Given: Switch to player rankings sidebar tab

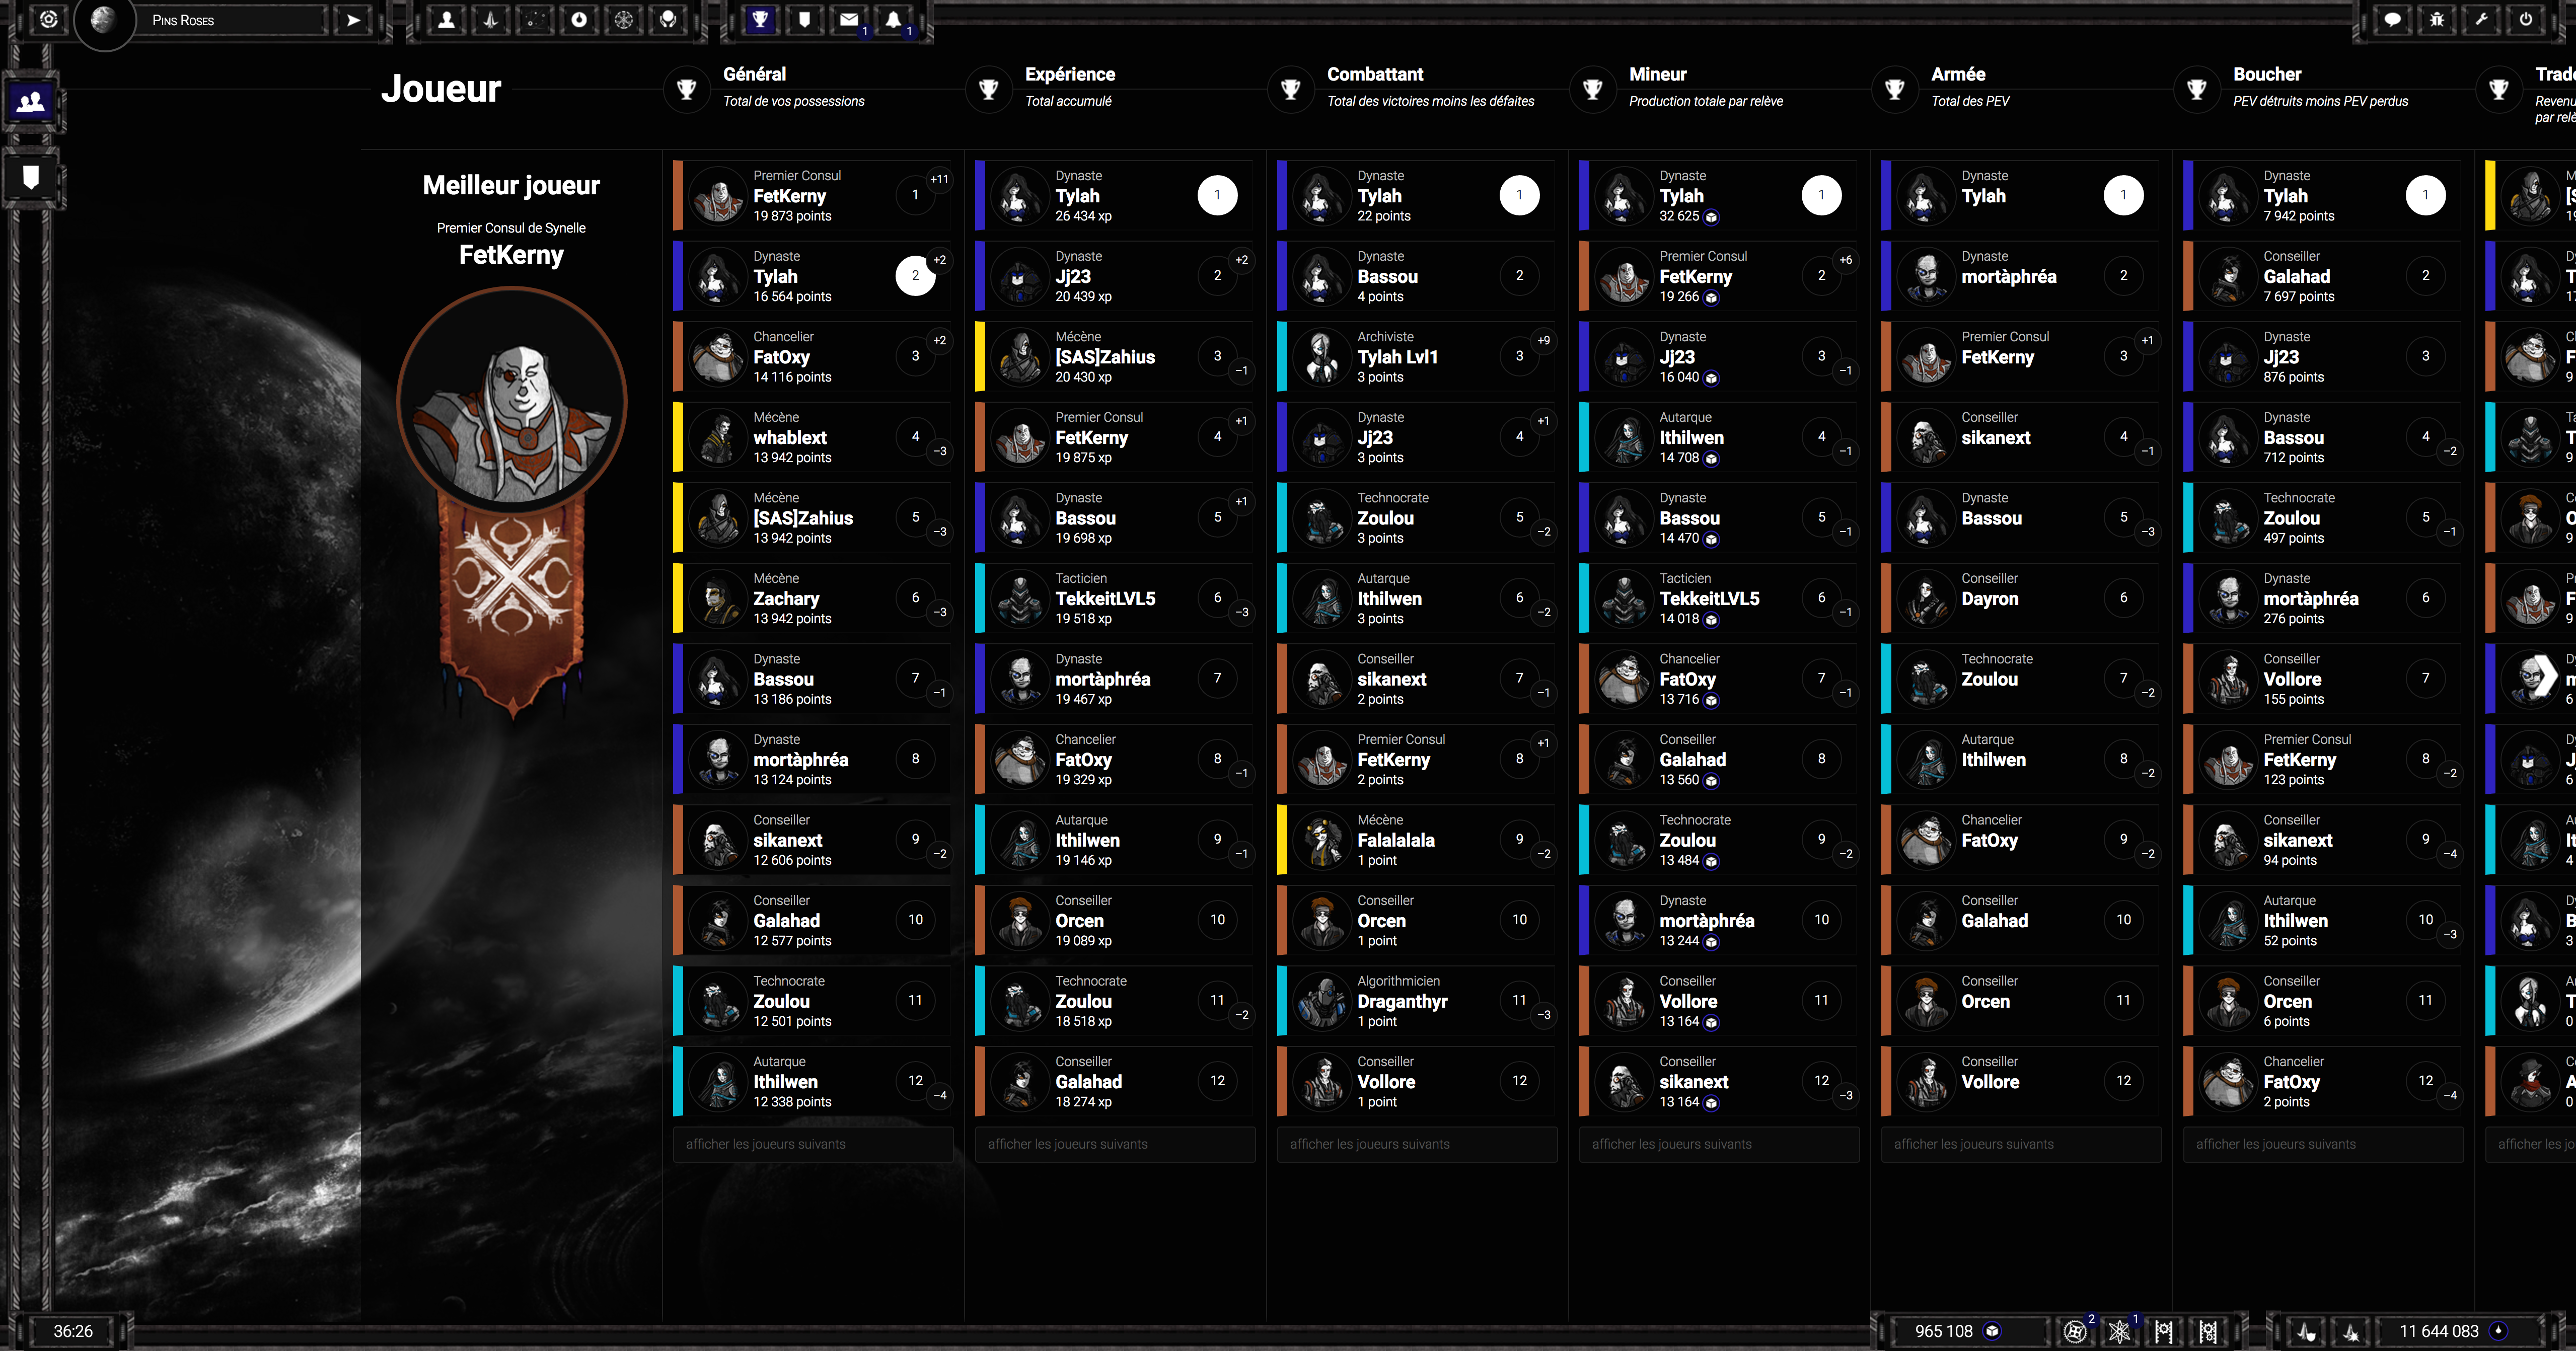Looking at the screenshot, I should (31, 101).
